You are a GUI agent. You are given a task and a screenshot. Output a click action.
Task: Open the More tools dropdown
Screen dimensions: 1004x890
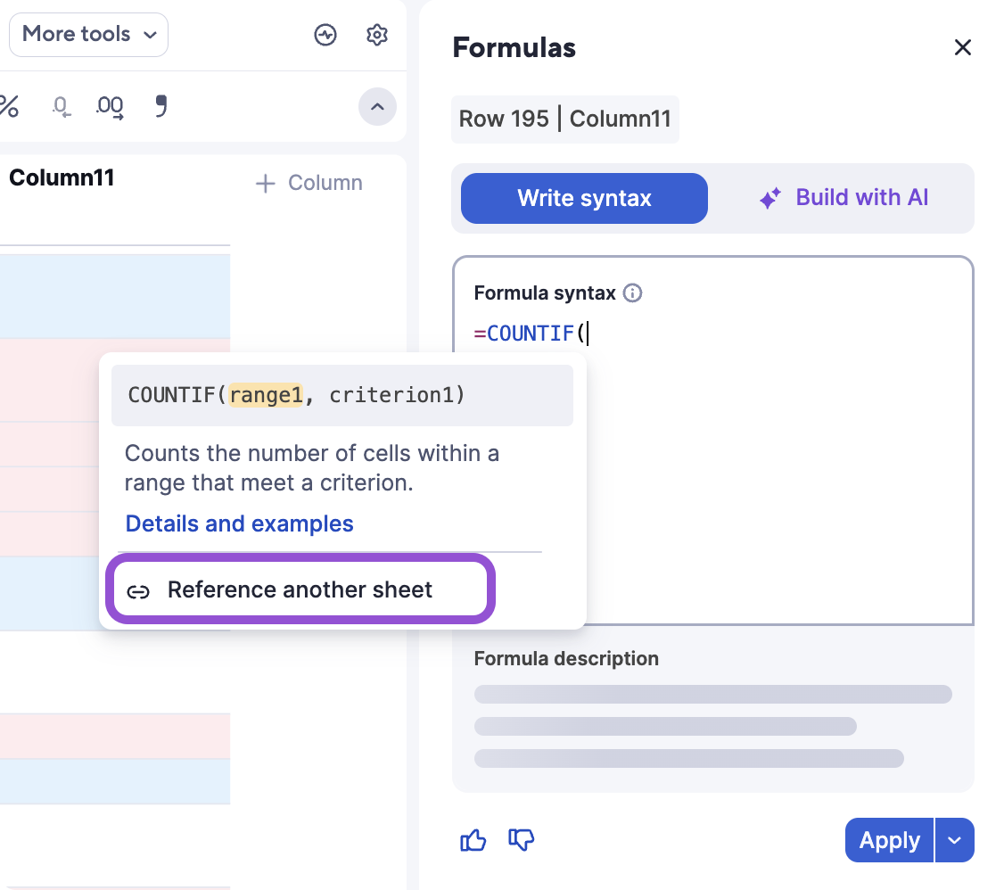tap(88, 35)
